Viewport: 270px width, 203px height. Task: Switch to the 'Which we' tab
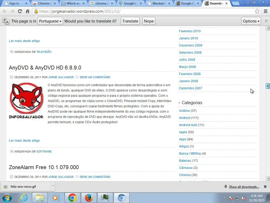coord(73,3)
